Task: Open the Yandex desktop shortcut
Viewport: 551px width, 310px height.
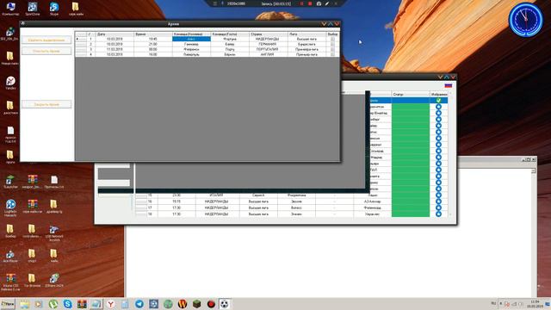Action: click(x=10, y=83)
